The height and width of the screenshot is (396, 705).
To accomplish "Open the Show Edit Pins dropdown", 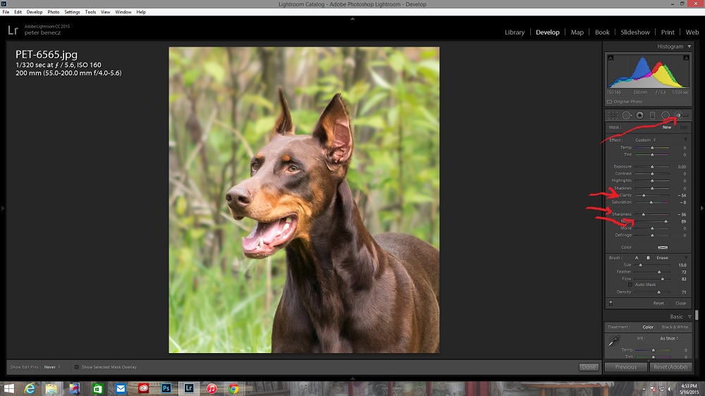I will tap(51, 367).
